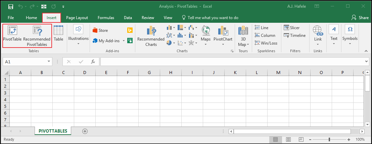
Task: Insert a hierarchy treemap chart
Action: 182,28
